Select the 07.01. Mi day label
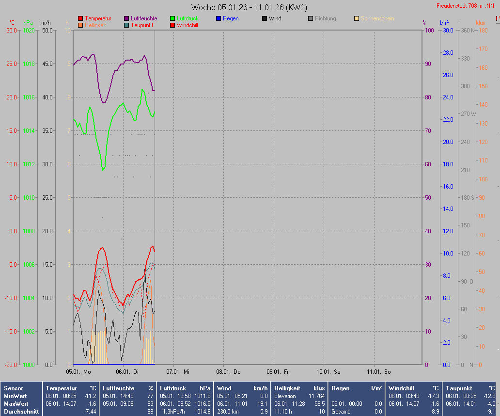The image size is (500, 416). pyautogui.click(x=178, y=372)
